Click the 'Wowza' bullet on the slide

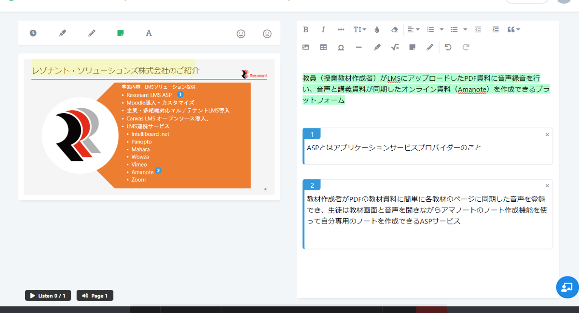(140, 157)
